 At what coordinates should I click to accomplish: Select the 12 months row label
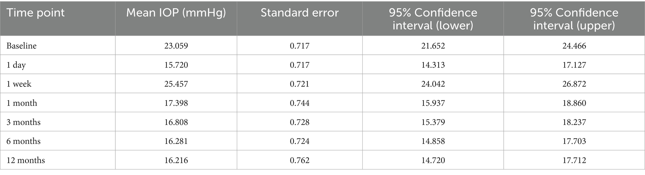pos(26,160)
